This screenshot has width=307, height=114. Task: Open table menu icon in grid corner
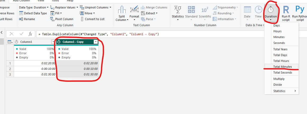tap(10, 42)
